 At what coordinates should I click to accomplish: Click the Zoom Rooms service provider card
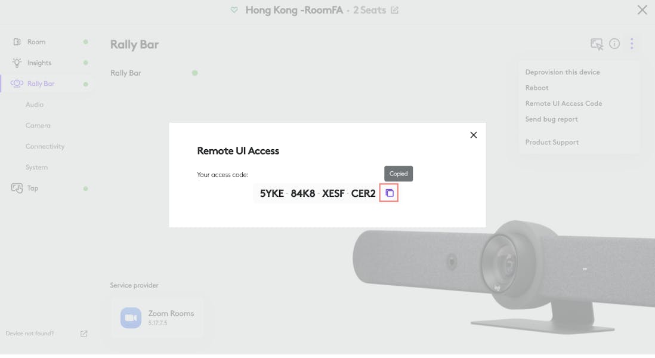tap(157, 318)
